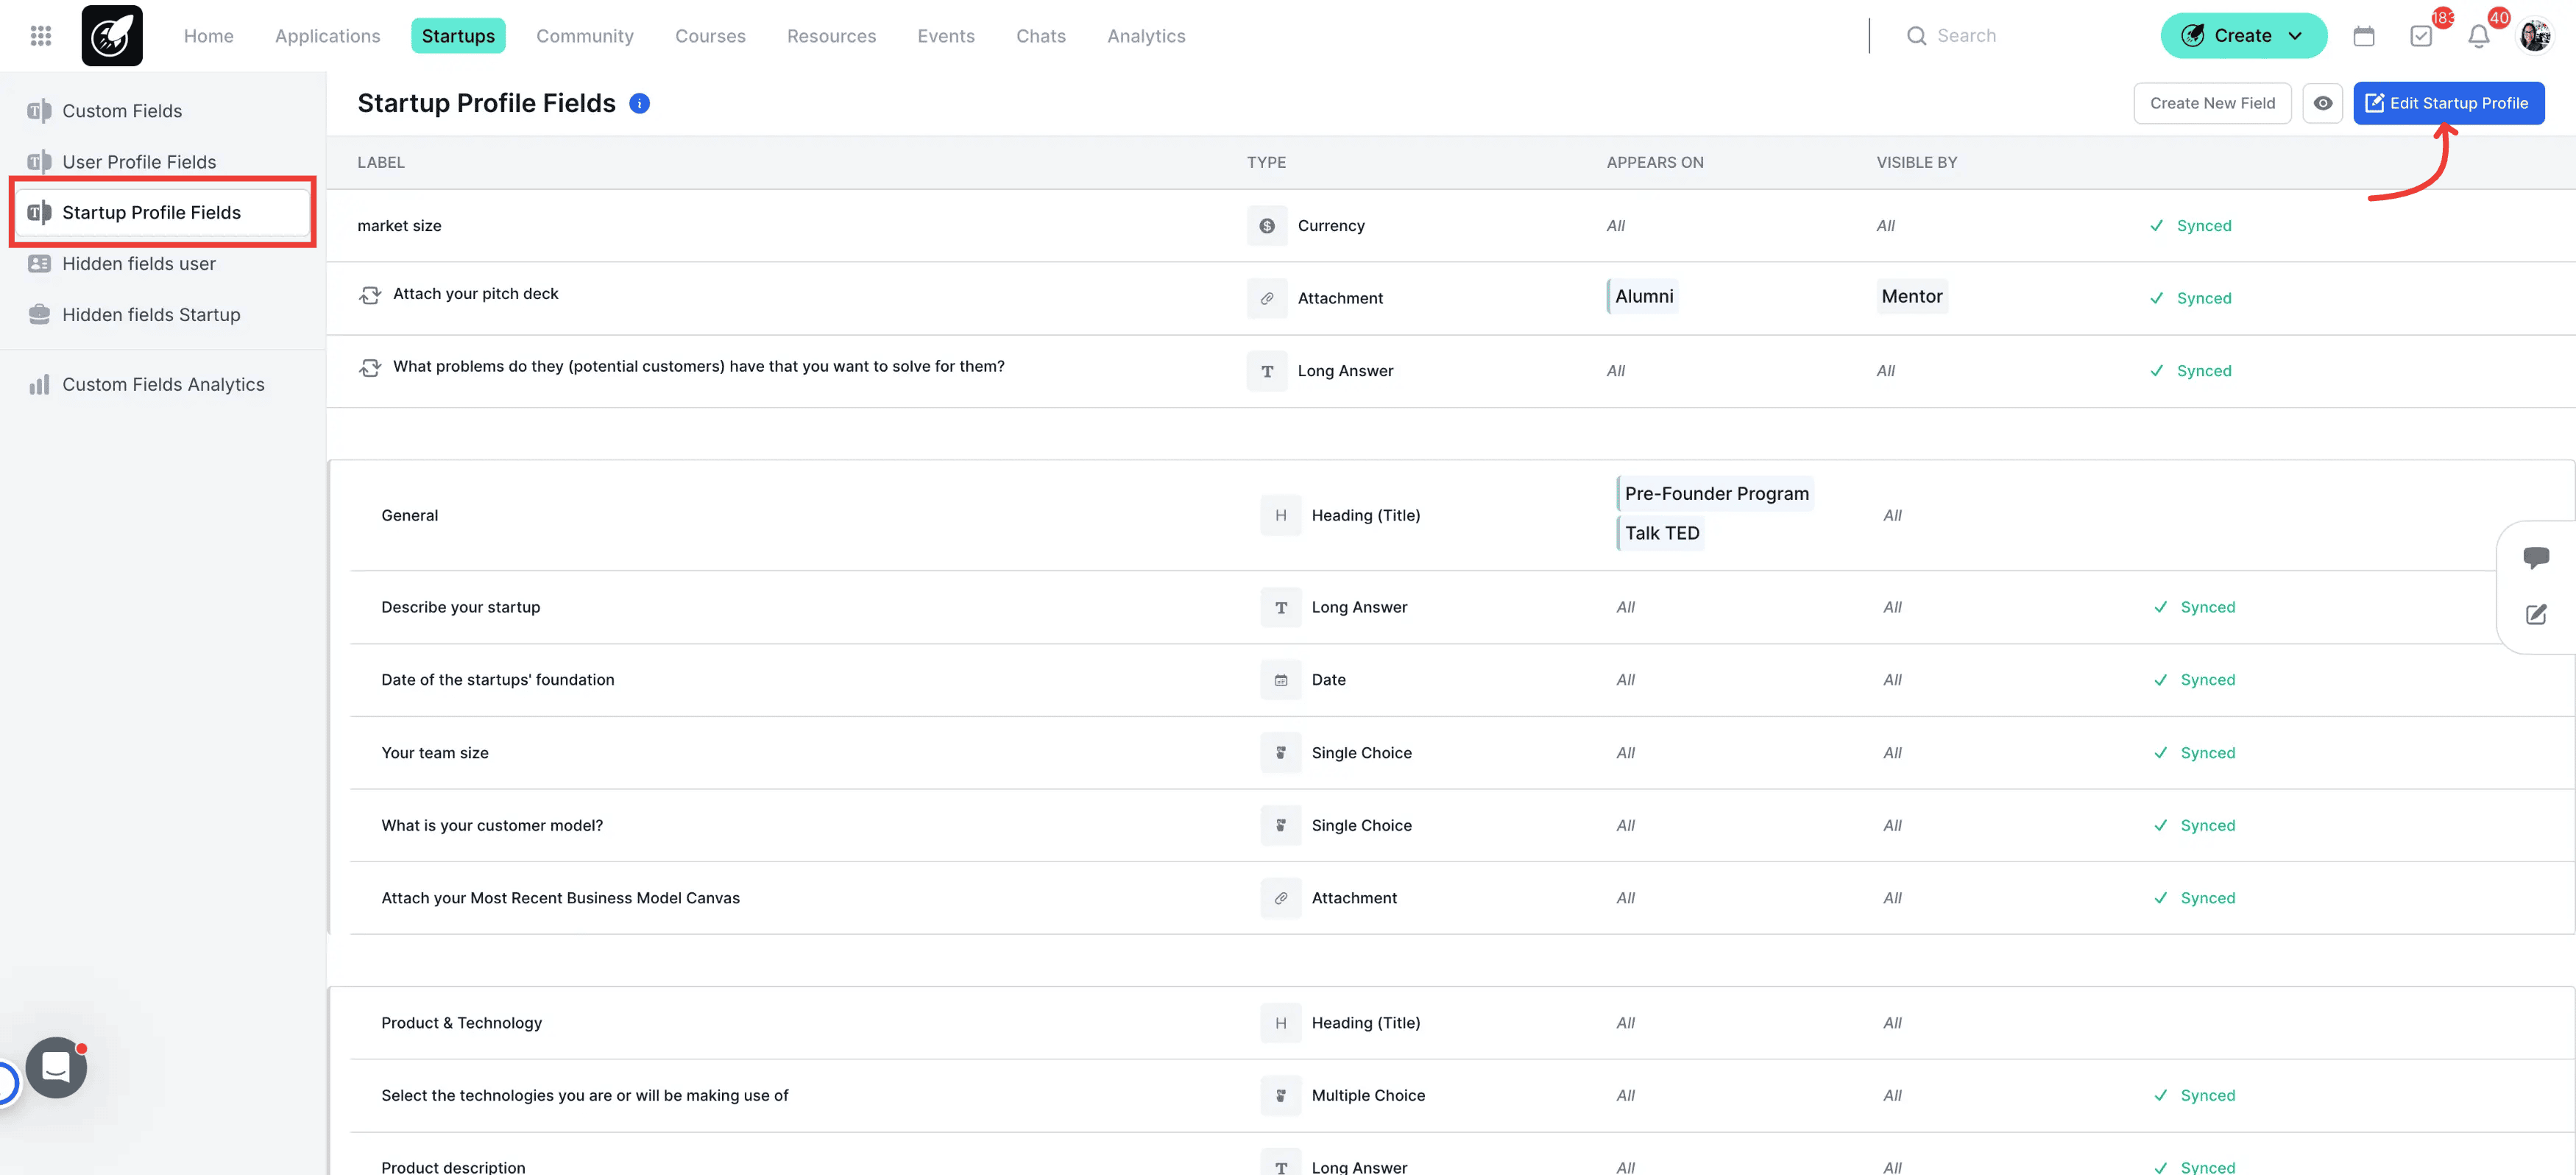Image resolution: width=2576 pixels, height=1175 pixels.
Task: Open the Courses tab
Action: coord(710,36)
